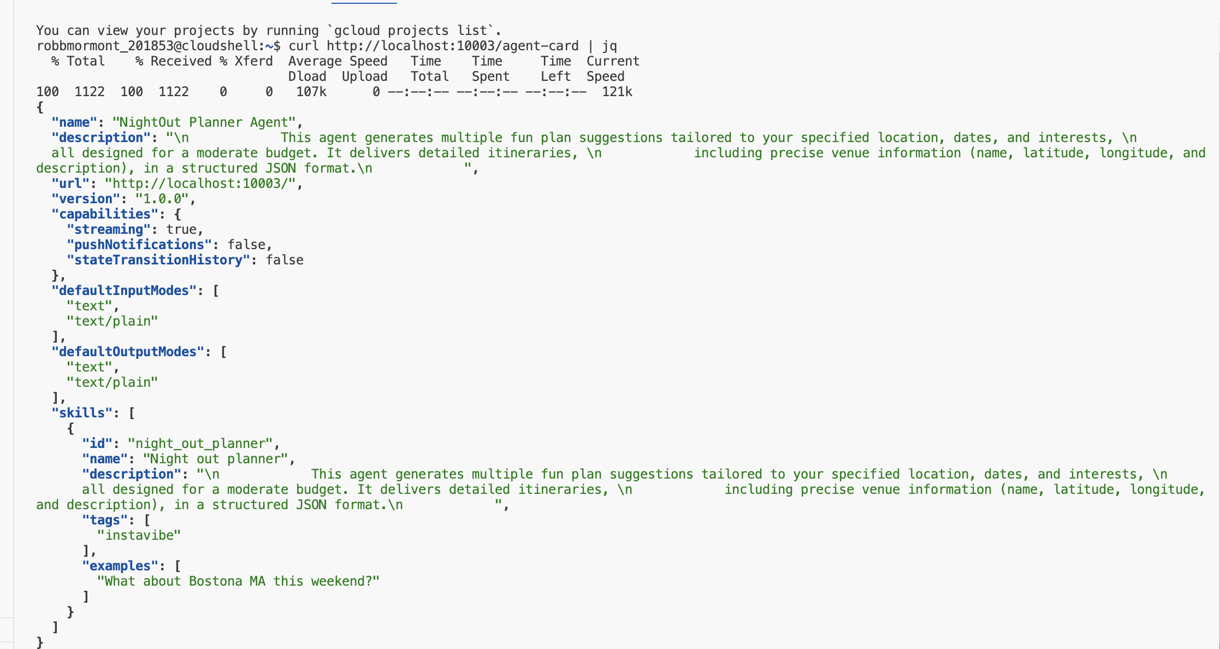This screenshot has height=649, width=1220.
Task: Click the "defaultOutputModes" key
Action: tap(127, 352)
